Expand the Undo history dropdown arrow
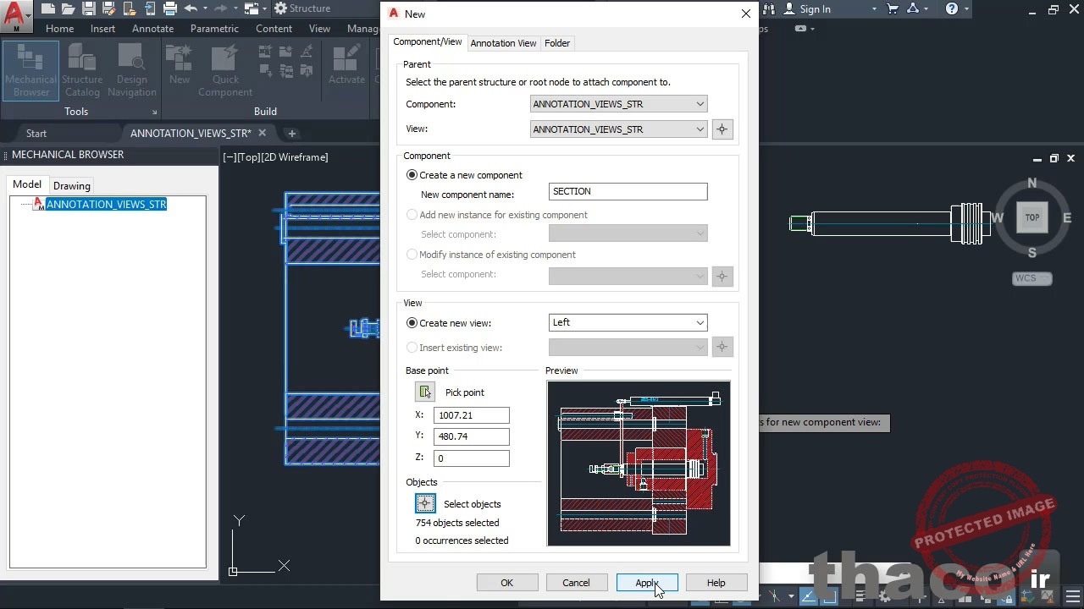Viewport: 1084px width, 609px height. [206, 8]
